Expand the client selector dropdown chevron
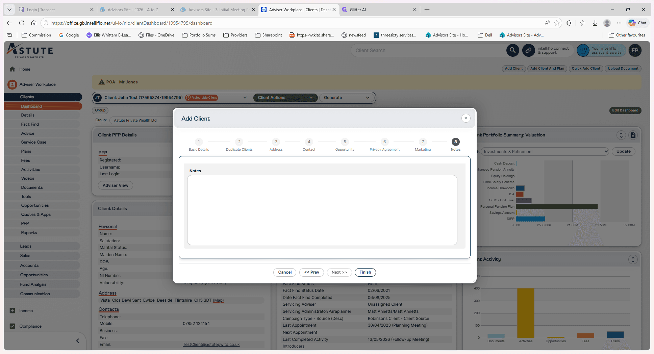 click(245, 98)
